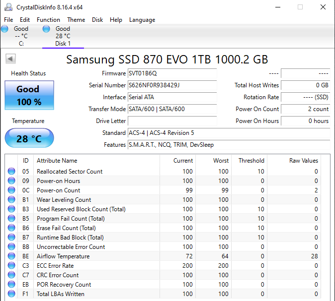Click the Total Host Writes label

(256, 85)
